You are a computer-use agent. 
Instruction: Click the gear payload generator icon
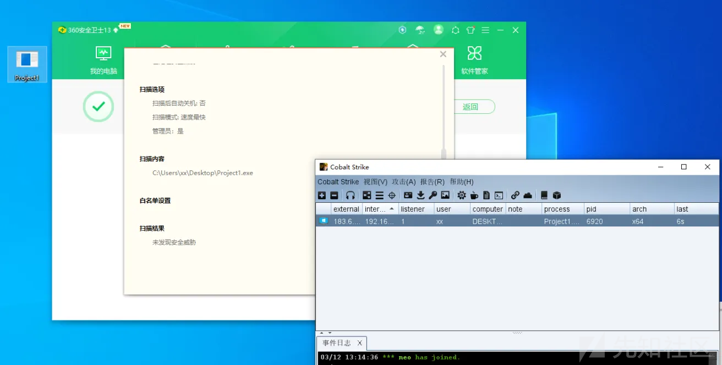[461, 195]
